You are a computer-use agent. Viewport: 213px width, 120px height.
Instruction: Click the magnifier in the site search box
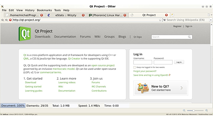(189, 37)
